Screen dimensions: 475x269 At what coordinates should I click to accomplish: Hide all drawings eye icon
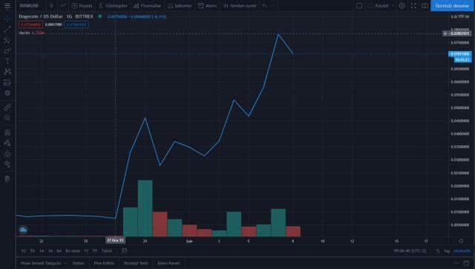pyautogui.click(x=7, y=164)
